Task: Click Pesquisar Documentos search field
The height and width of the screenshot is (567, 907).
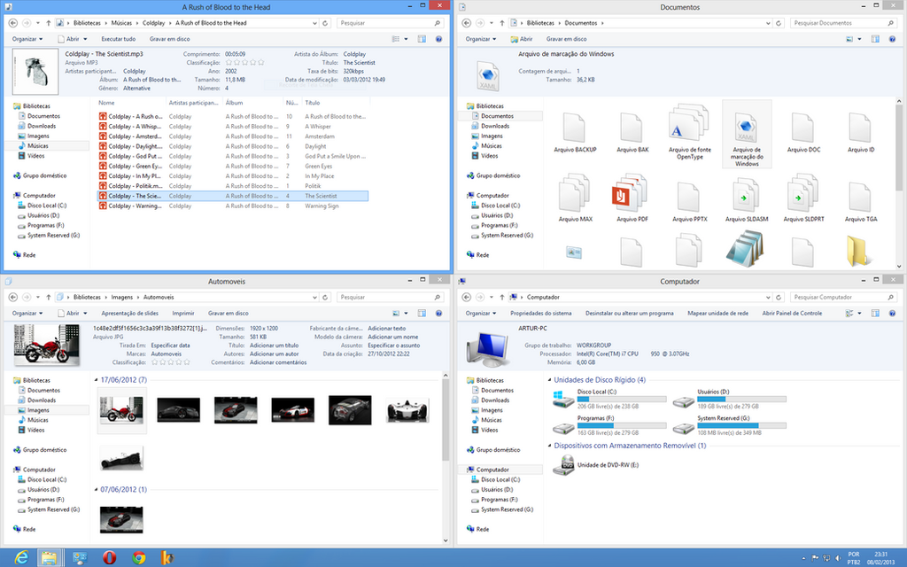Action: click(838, 23)
